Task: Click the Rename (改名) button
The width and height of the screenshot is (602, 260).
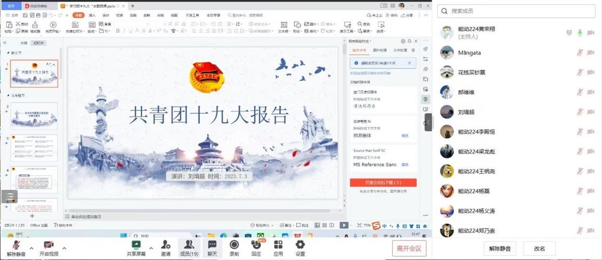Action: click(x=539, y=249)
